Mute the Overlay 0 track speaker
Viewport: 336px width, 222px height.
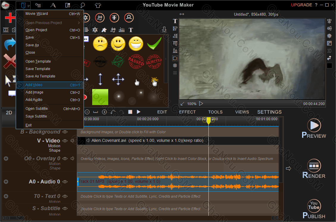click(x=73, y=158)
